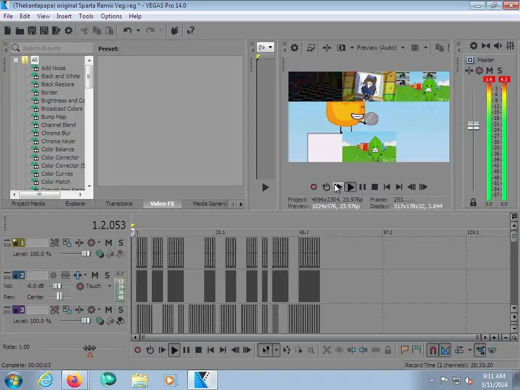Viewport: 520px width, 390px height.
Task: Collapse the All plug-ins tree node
Action: (16, 60)
